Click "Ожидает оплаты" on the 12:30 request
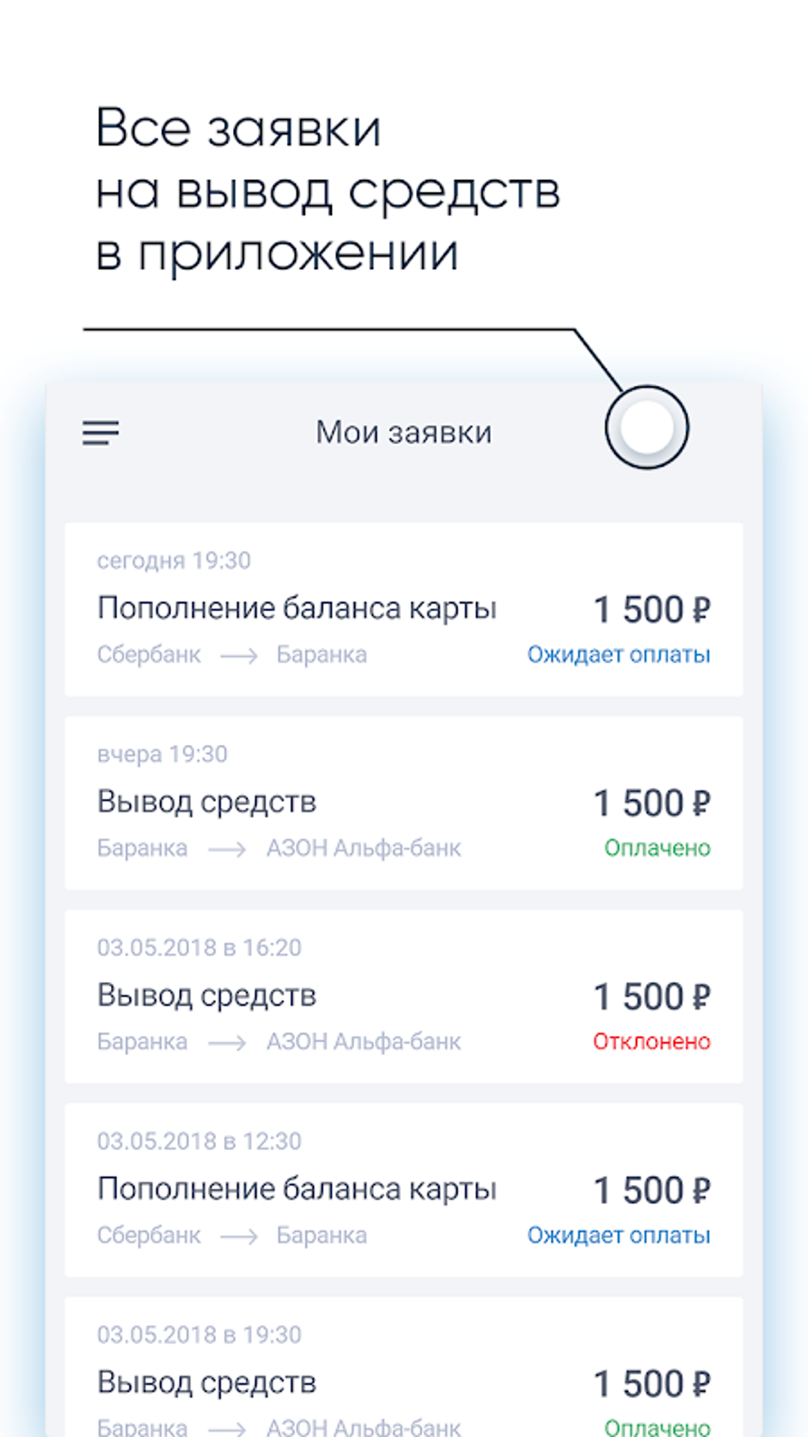Screen dimensions: 808x1437 [x=619, y=1235]
